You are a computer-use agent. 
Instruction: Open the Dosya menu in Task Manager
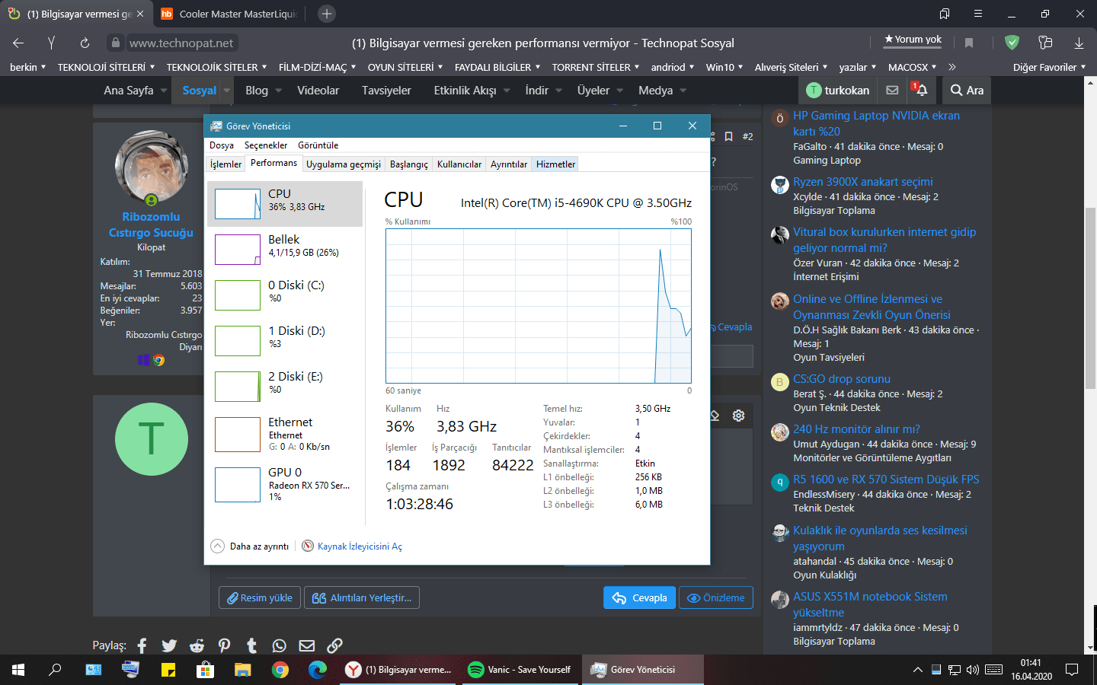pos(222,145)
